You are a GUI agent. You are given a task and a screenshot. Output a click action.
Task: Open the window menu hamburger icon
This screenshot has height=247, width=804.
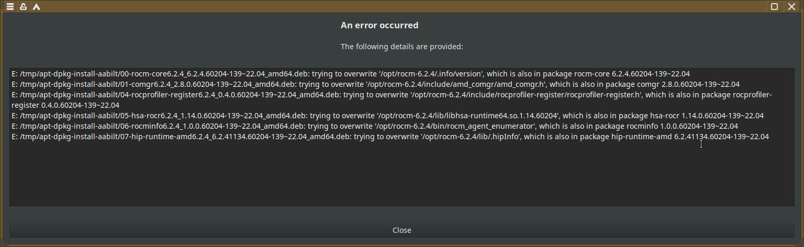[x=10, y=7]
